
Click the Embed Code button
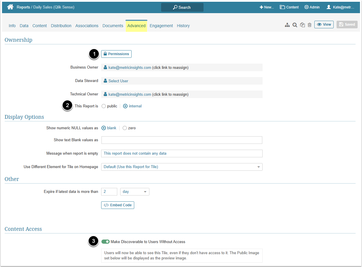tap(118, 205)
